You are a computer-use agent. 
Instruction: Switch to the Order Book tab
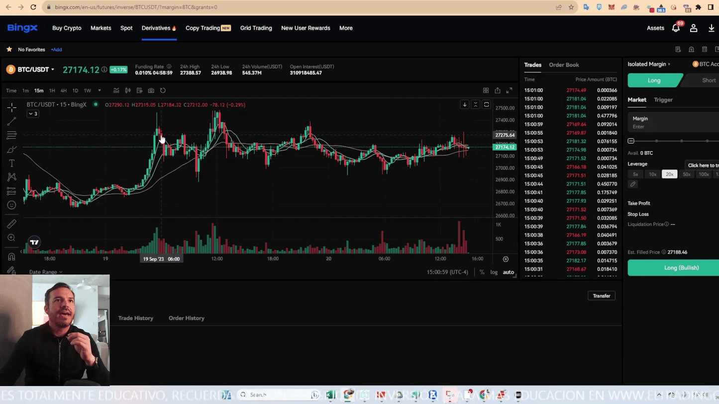[x=564, y=65]
